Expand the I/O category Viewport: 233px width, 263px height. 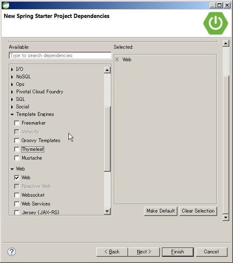[x=12, y=69]
